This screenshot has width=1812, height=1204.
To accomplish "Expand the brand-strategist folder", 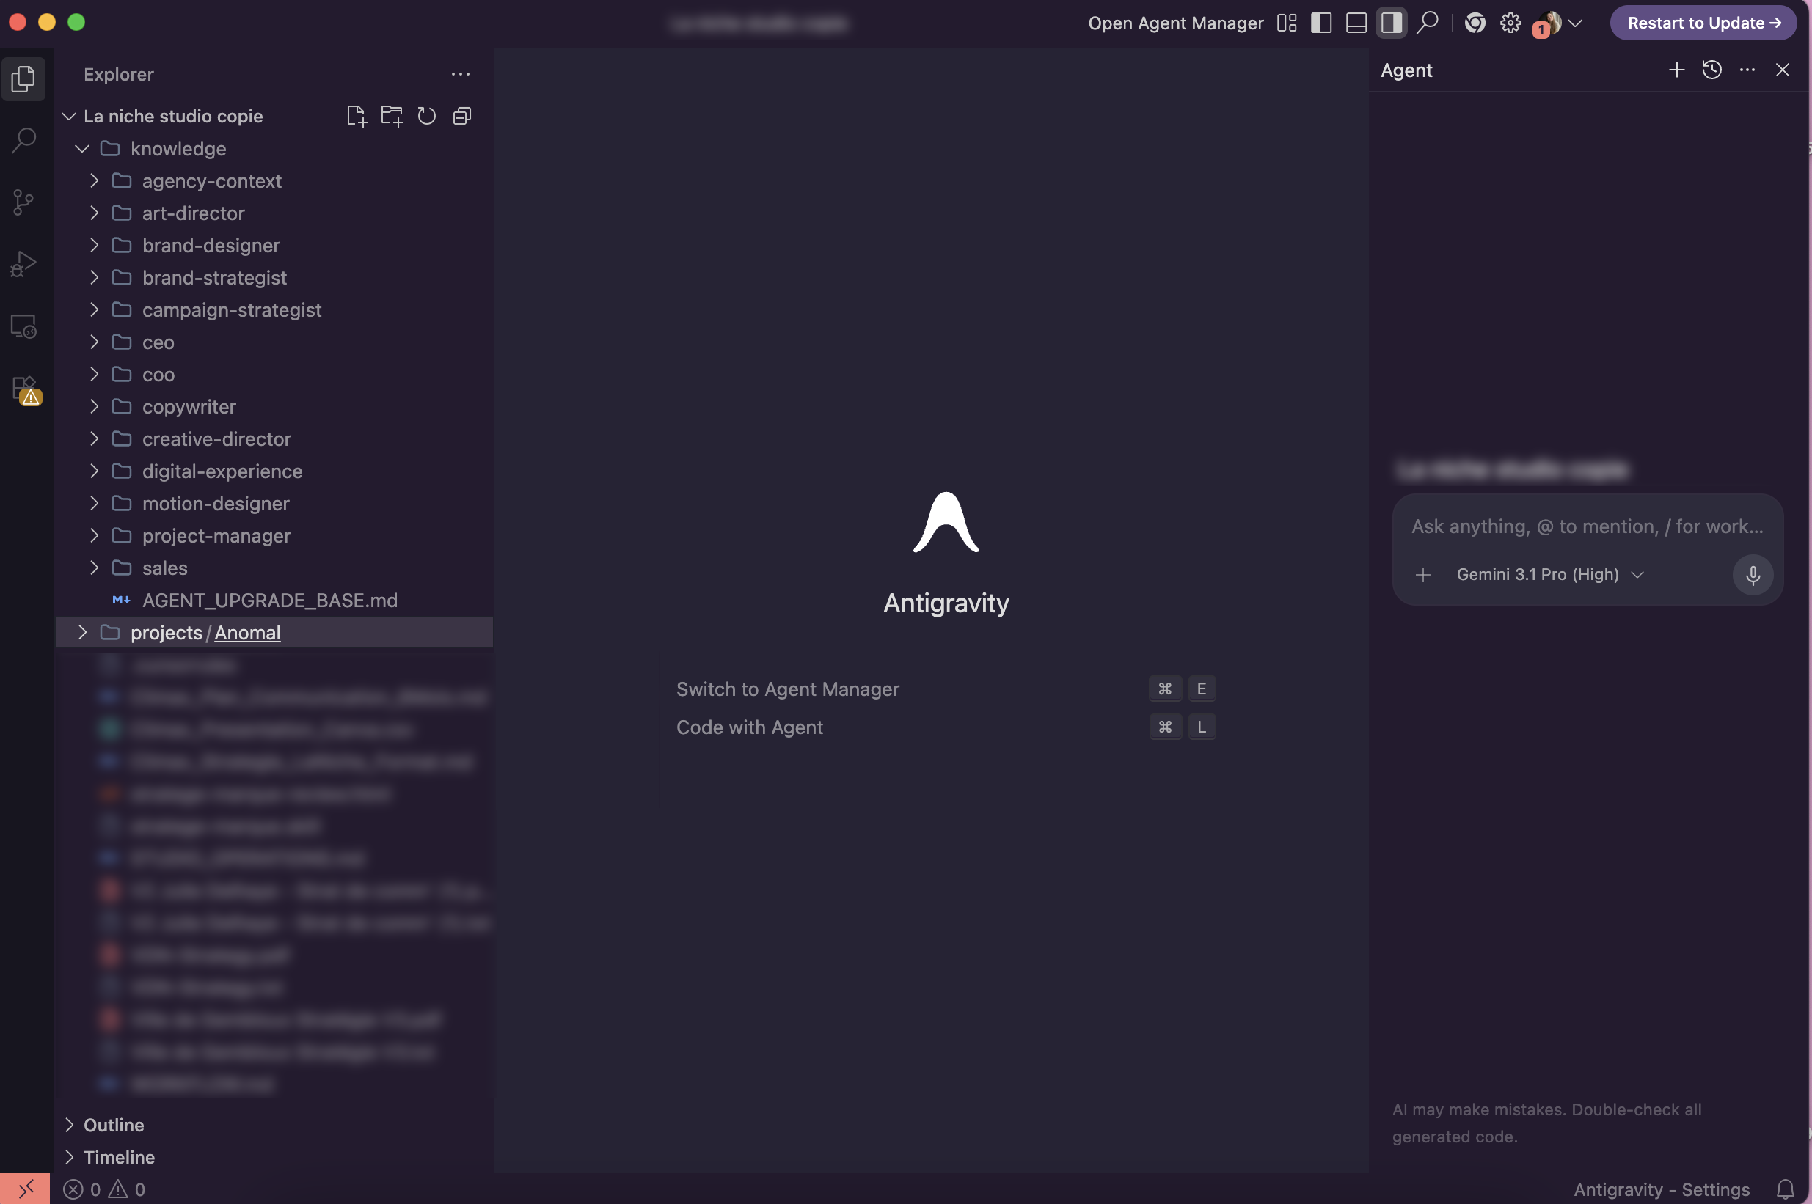I will [94, 277].
